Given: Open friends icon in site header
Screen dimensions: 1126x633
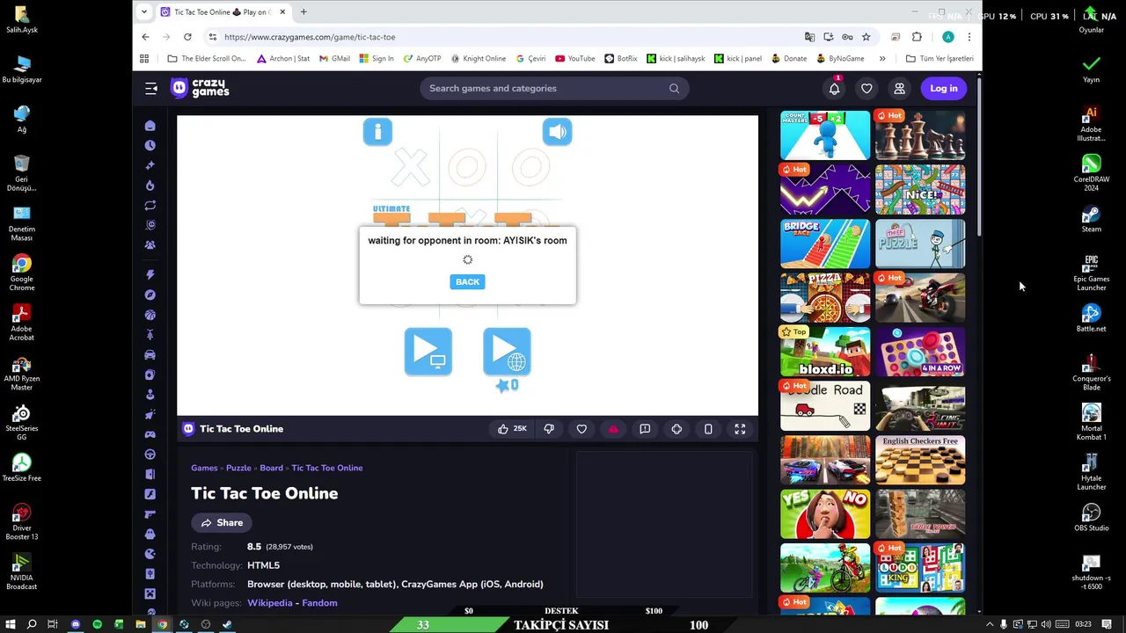Looking at the screenshot, I should click(x=899, y=88).
